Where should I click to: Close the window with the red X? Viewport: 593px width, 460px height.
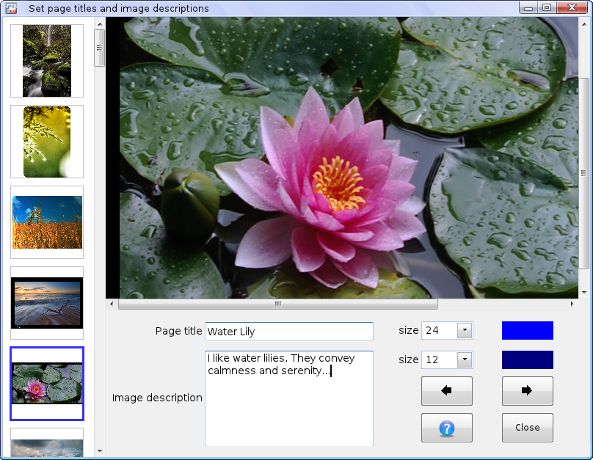tap(572, 7)
